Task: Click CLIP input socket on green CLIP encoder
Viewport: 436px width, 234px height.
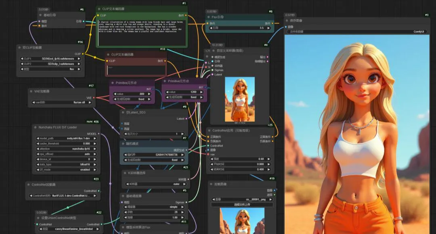Action: point(98,15)
